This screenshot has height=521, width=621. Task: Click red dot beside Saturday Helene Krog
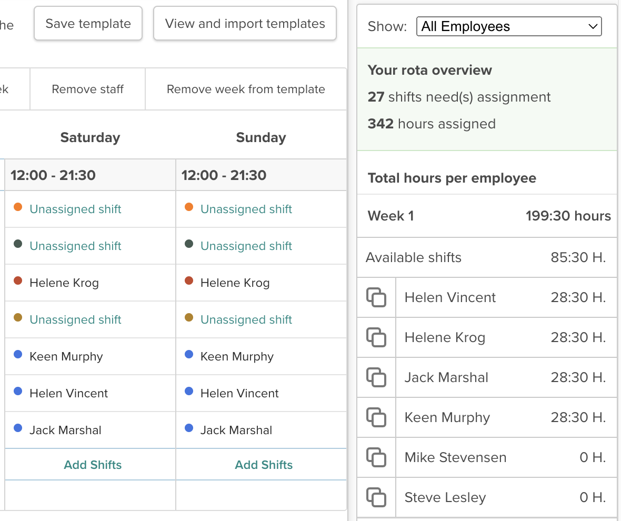pyautogui.click(x=18, y=281)
